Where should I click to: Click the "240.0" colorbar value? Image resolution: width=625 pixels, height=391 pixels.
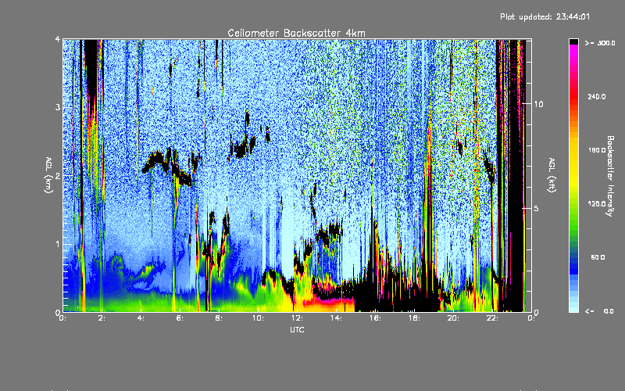597,97
